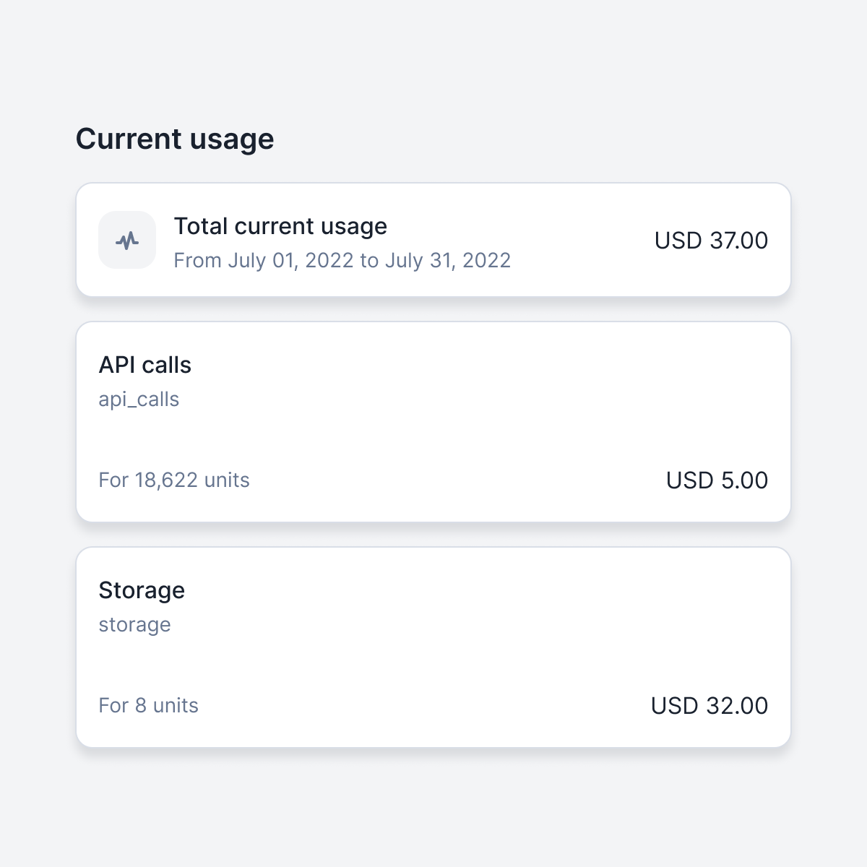Click the blank center of API calls card
867x867 pixels.
pos(433,423)
